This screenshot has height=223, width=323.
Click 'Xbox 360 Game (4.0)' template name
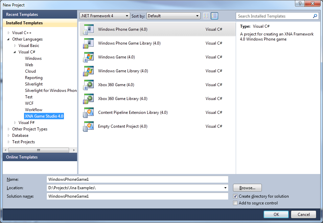click(x=116, y=85)
